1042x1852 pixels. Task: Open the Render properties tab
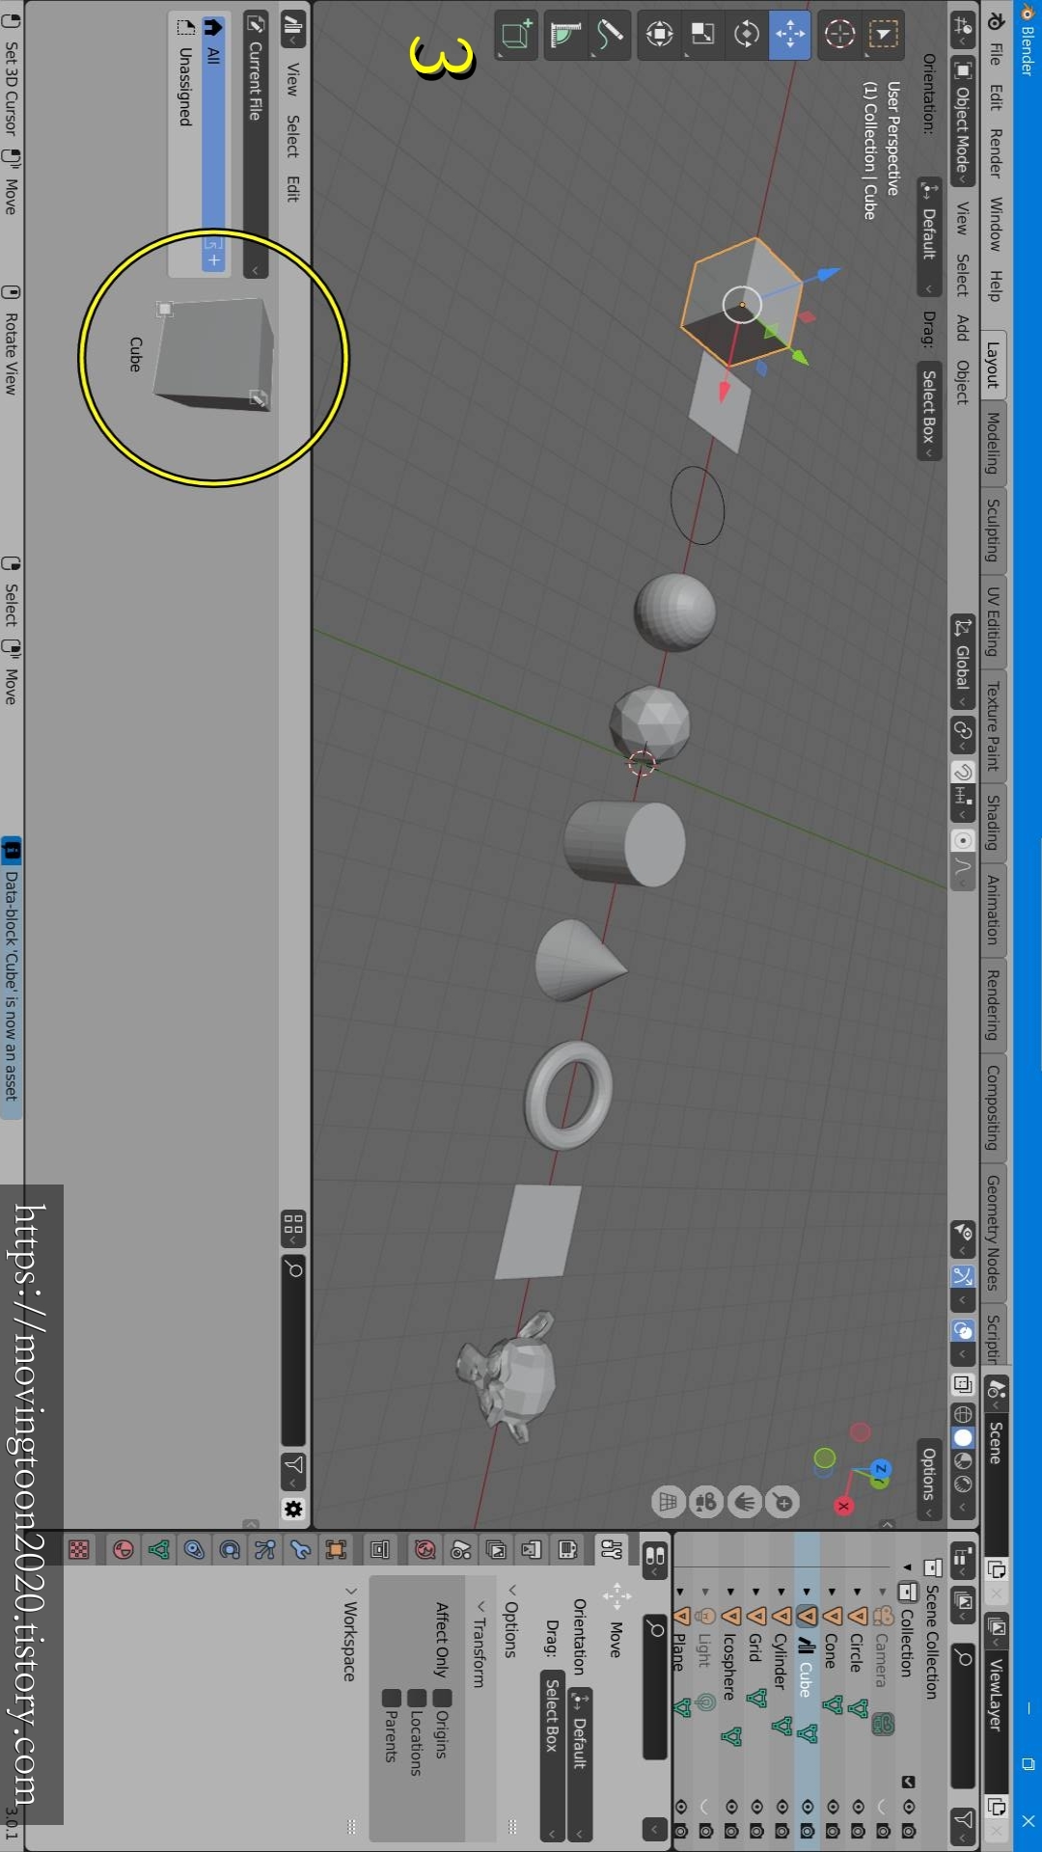point(567,1549)
